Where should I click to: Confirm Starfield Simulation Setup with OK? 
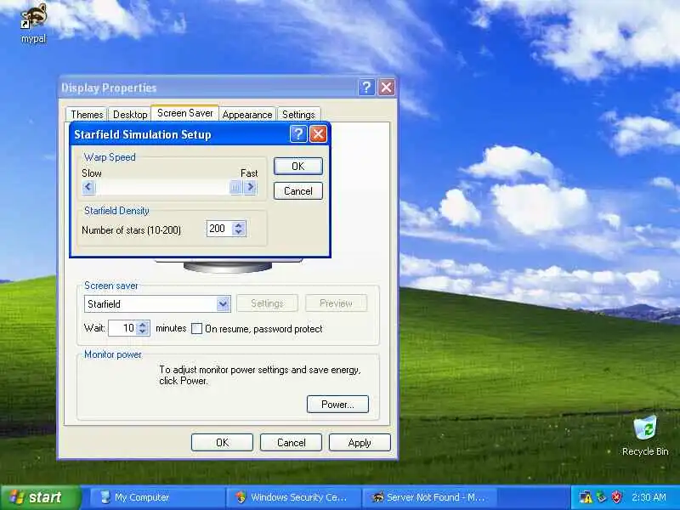(298, 166)
